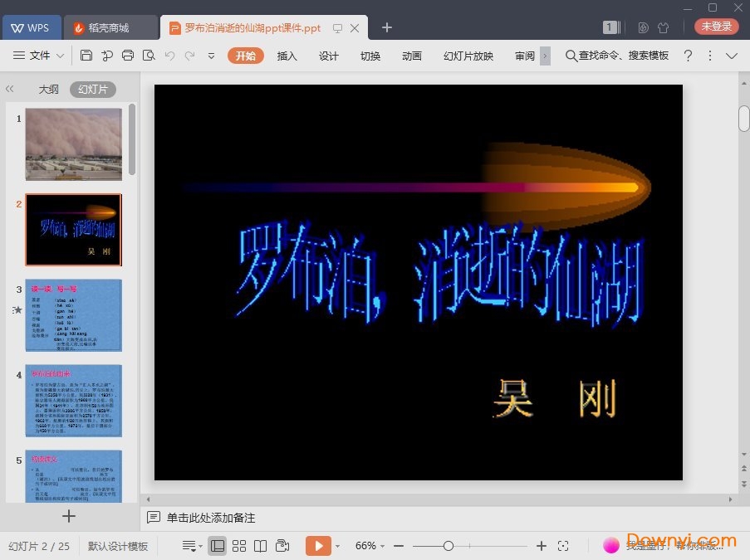
Task: Switch to the 插入 ribbon tab
Action: click(x=287, y=56)
